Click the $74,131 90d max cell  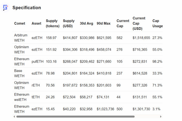pyautogui.click(x=103, y=97)
